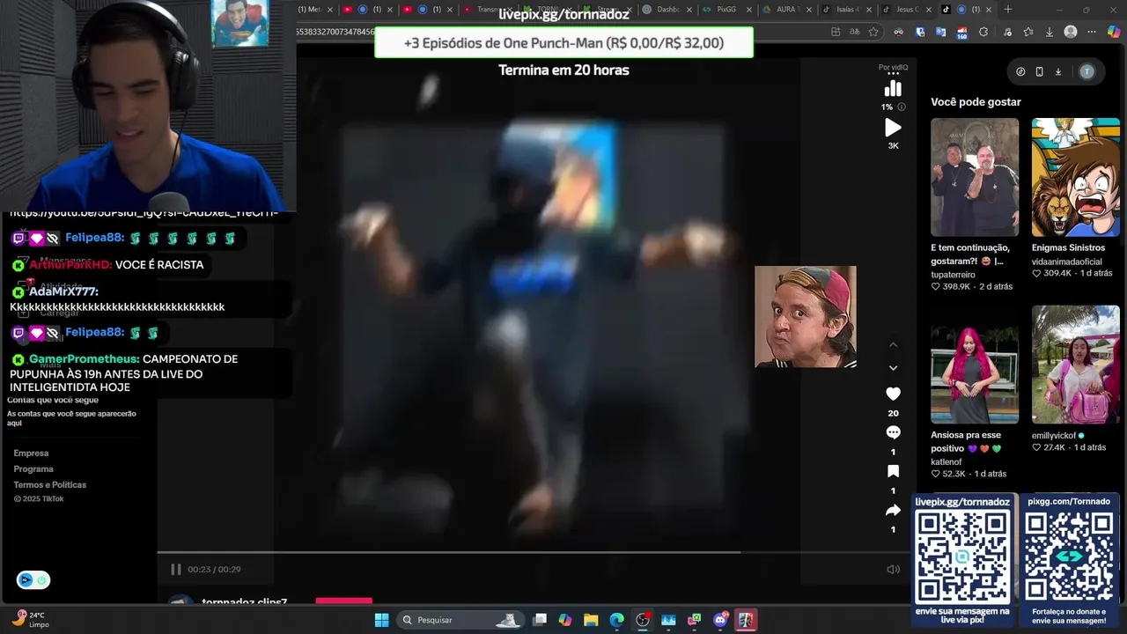Screen dimensions: 1127x634
Task: Open browser settings three-dots menu
Action: (1093, 32)
